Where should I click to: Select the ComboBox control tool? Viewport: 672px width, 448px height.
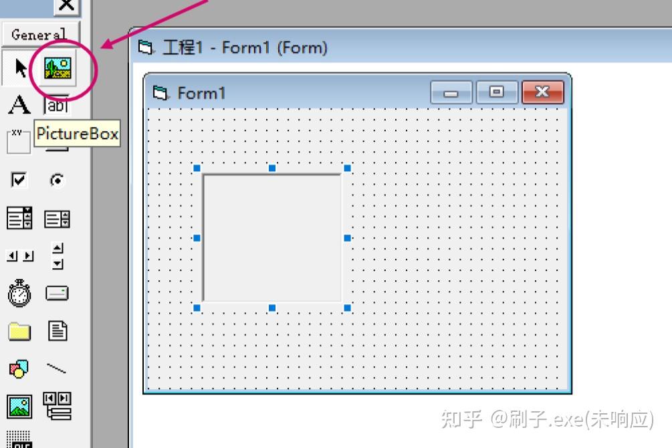point(20,218)
